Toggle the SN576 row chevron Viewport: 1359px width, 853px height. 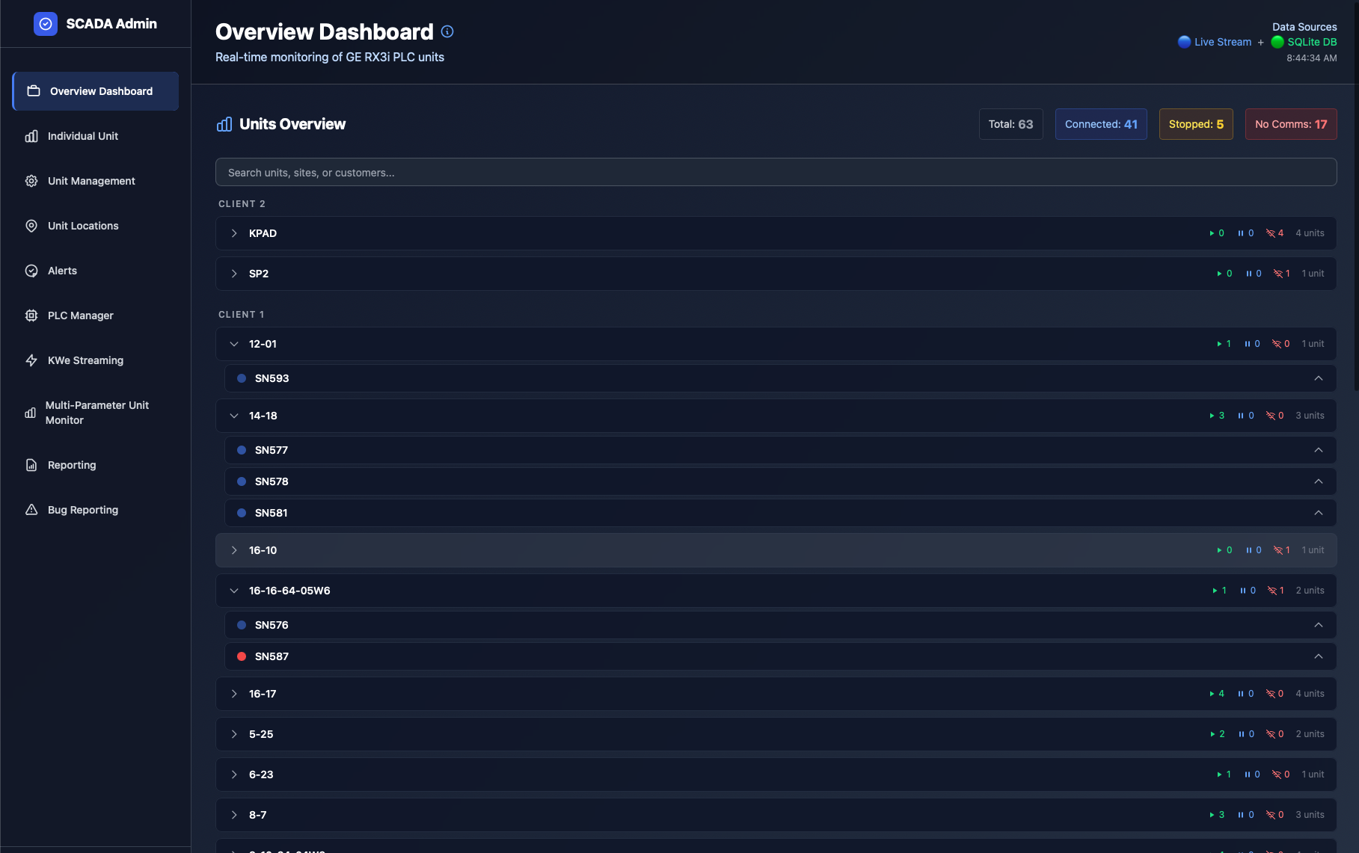pos(1319,625)
